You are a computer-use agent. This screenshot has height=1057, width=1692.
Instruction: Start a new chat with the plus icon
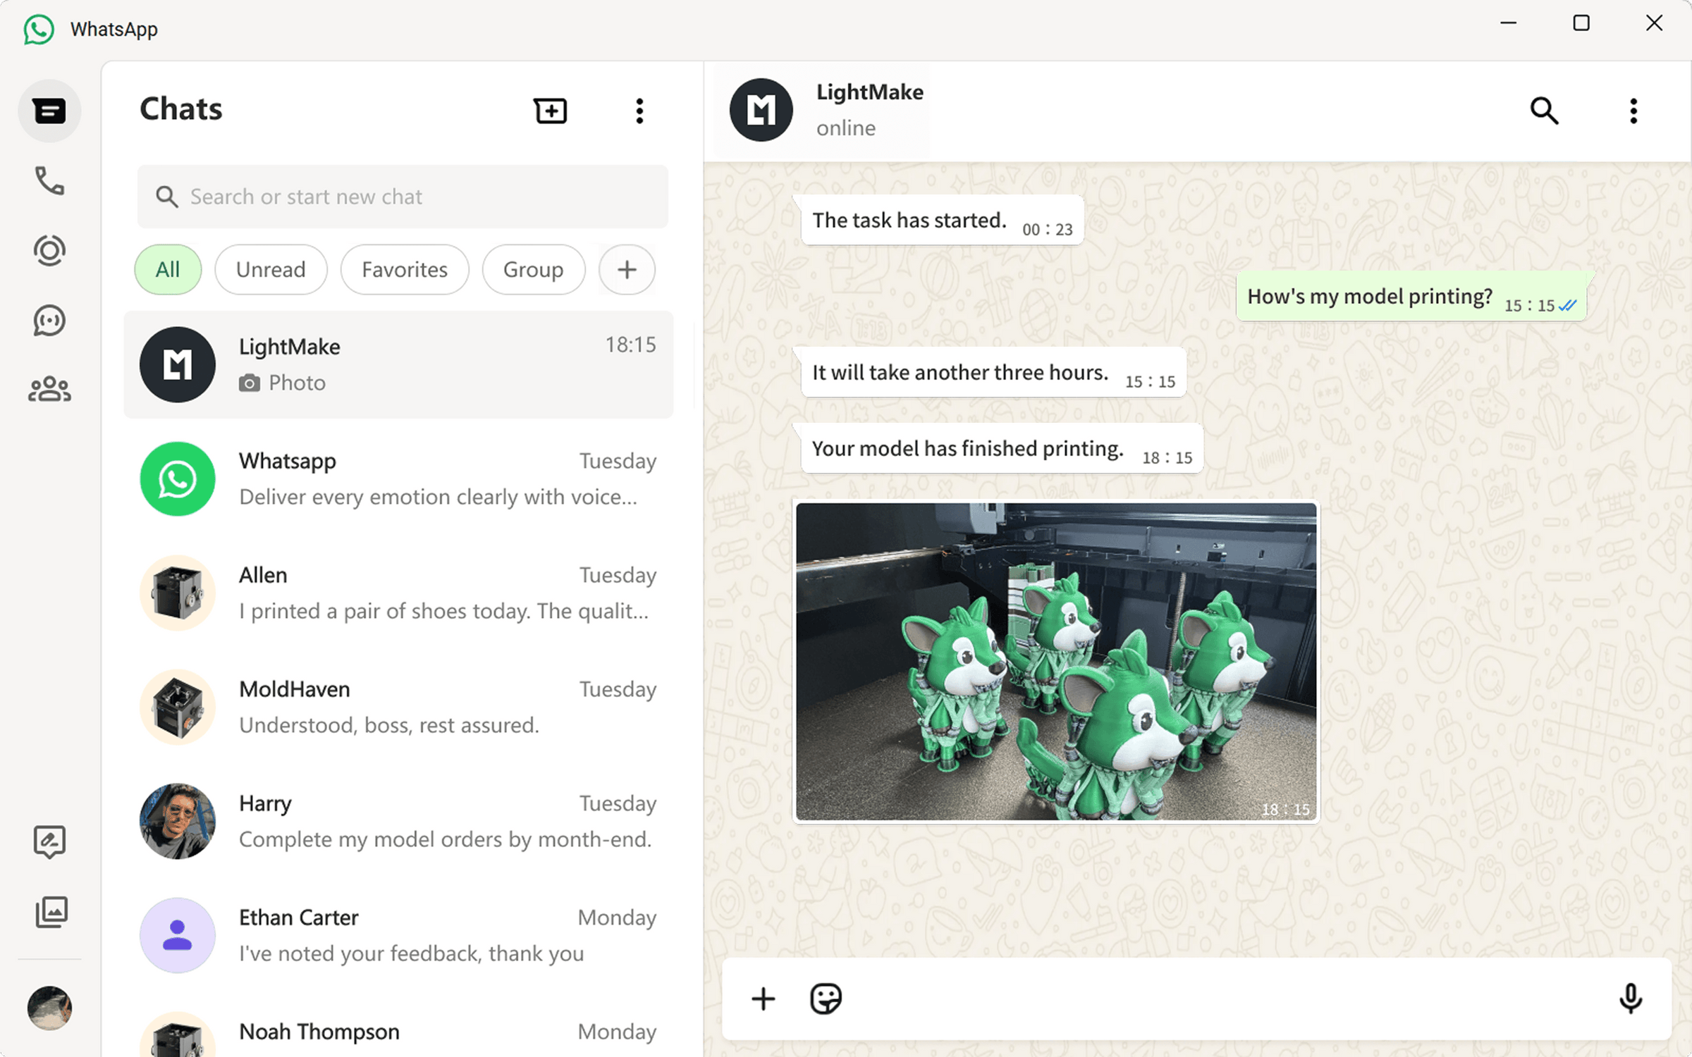550,111
